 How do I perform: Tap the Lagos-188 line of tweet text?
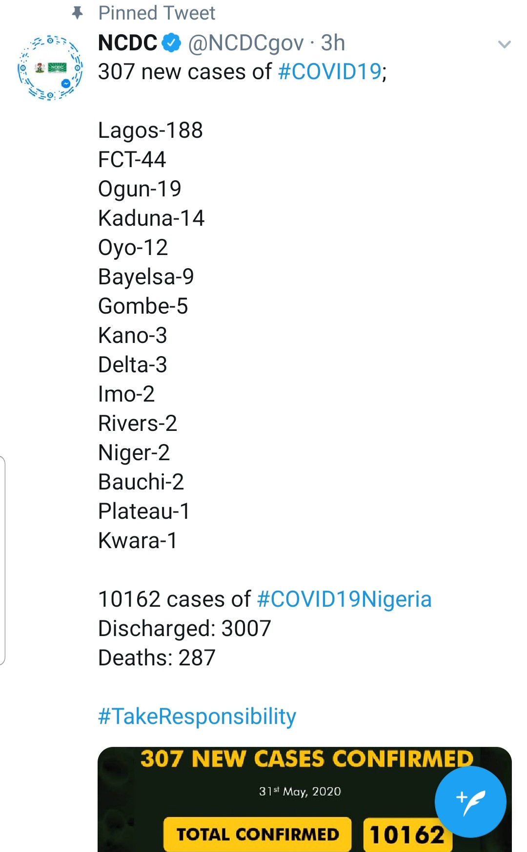pyautogui.click(x=150, y=130)
